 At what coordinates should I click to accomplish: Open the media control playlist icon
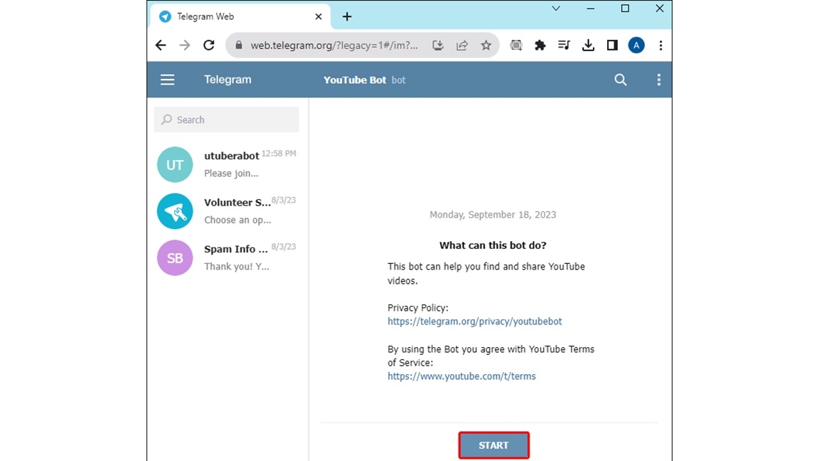click(x=564, y=45)
